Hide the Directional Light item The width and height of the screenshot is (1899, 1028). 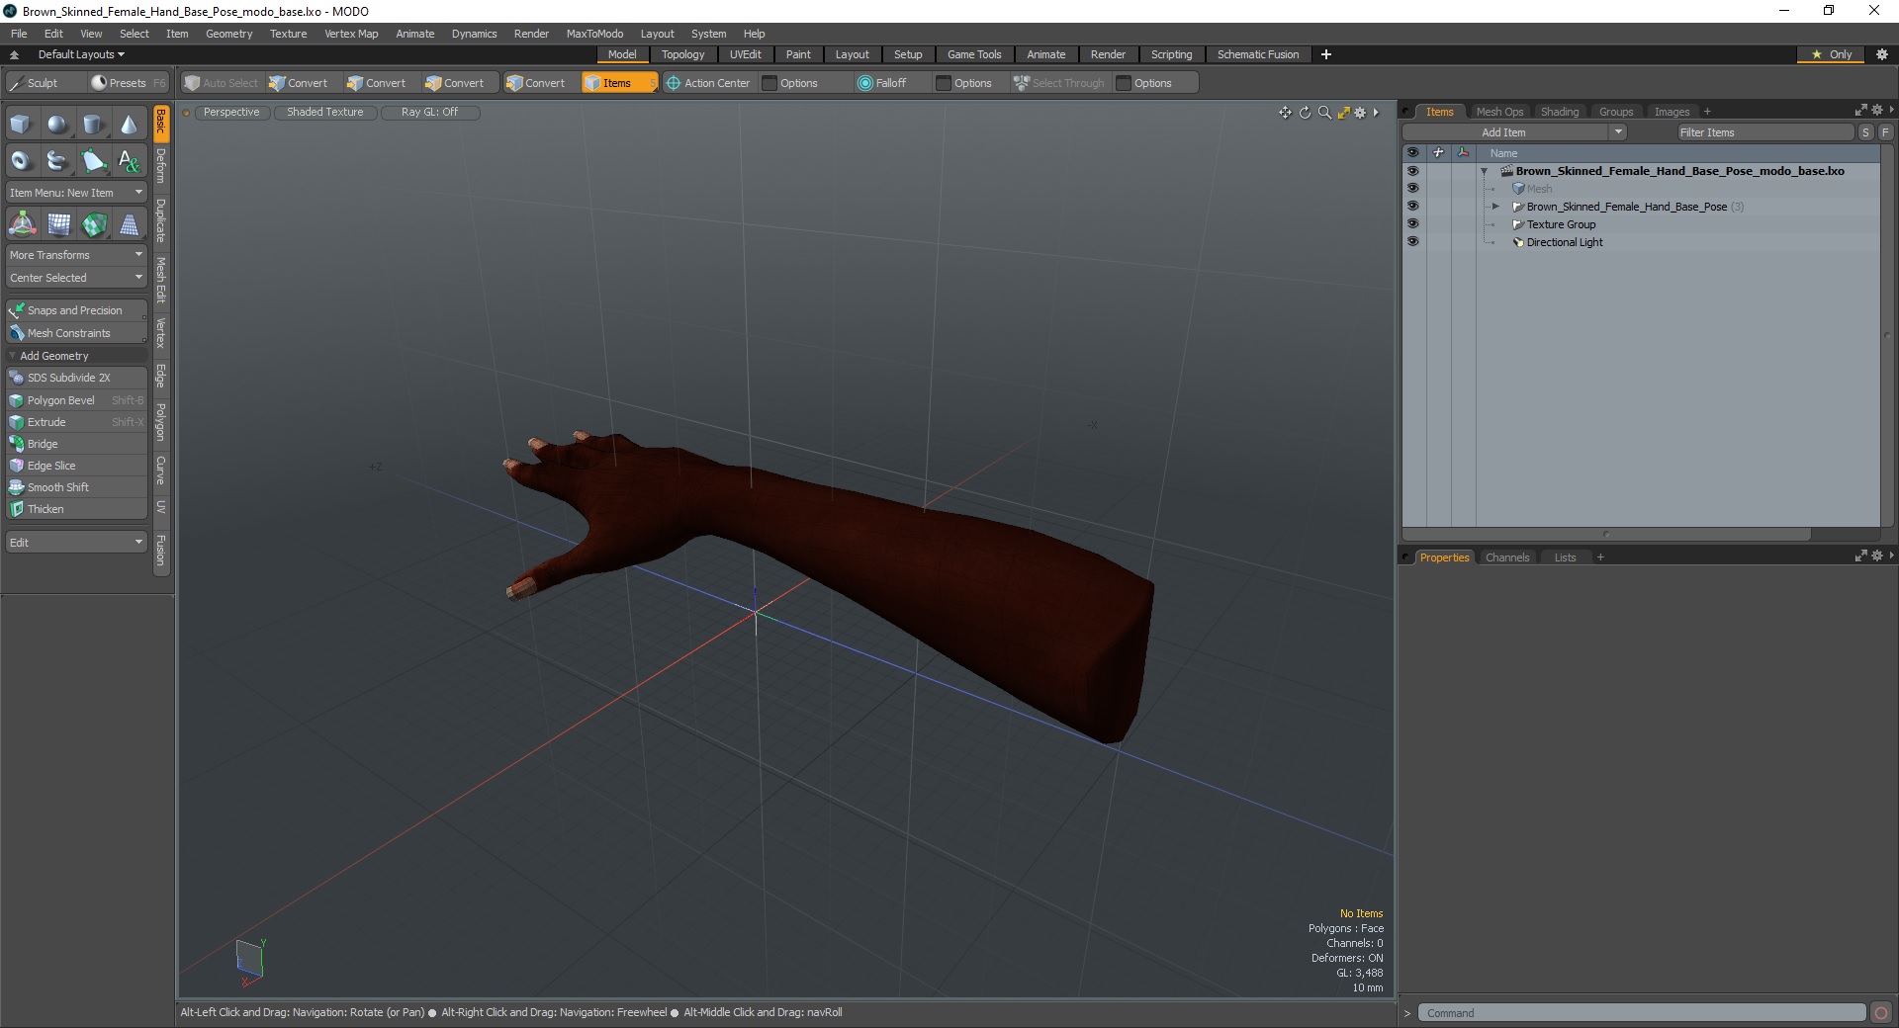coord(1412,242)
